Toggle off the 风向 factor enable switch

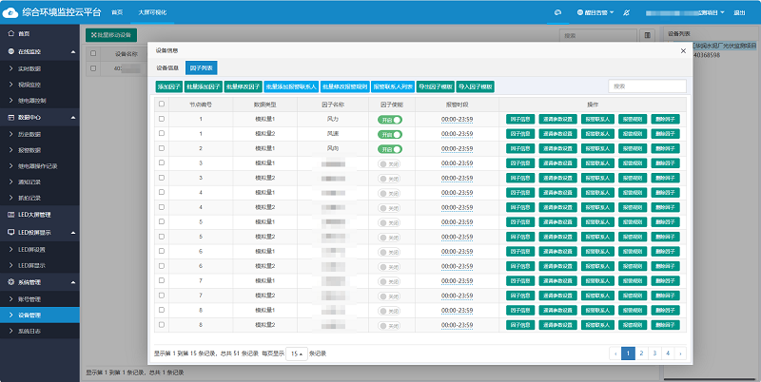coord(391,148)
